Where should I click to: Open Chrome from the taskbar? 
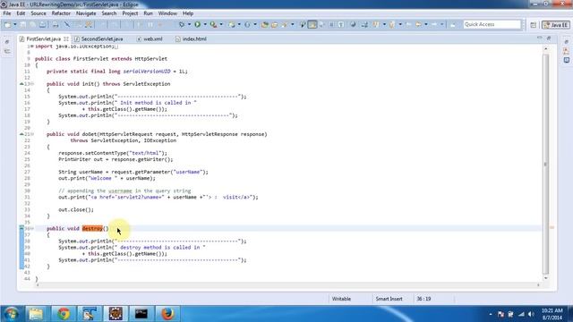coord(64,314)
